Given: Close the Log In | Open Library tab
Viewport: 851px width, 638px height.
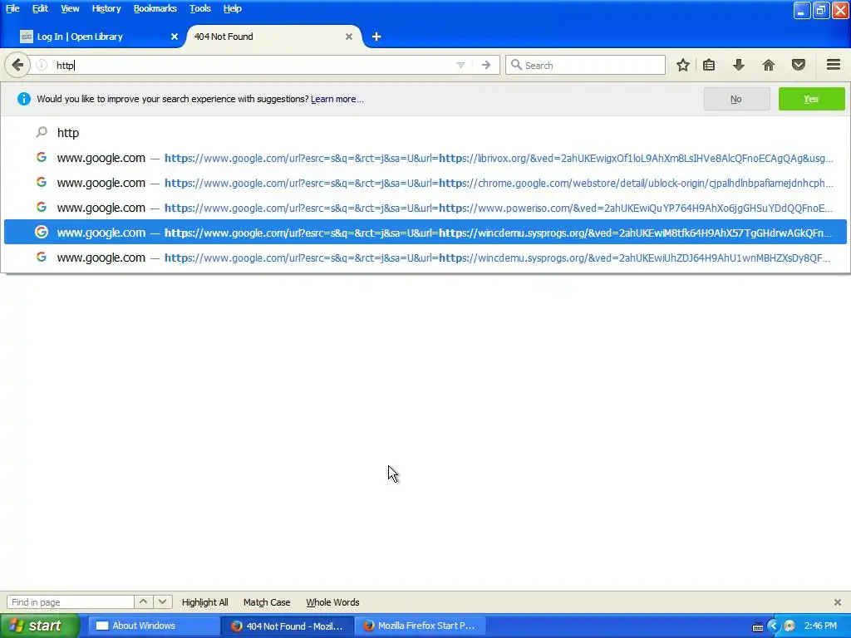Looking at the screenshot, I should tap(175, 37).
